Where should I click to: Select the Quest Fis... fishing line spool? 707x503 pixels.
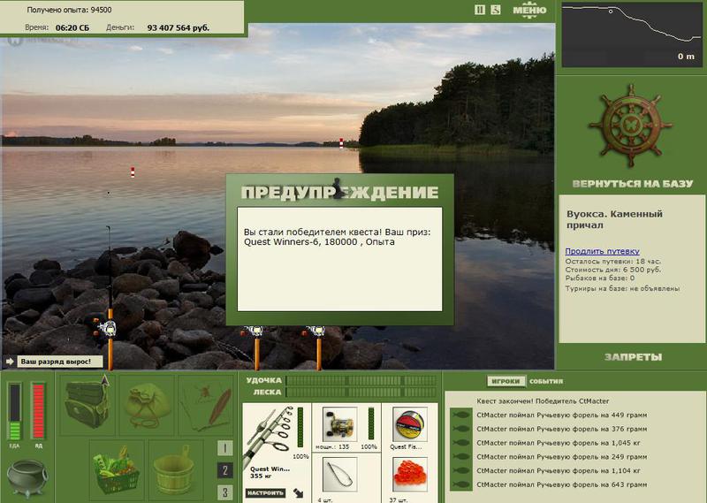[409, 424]
